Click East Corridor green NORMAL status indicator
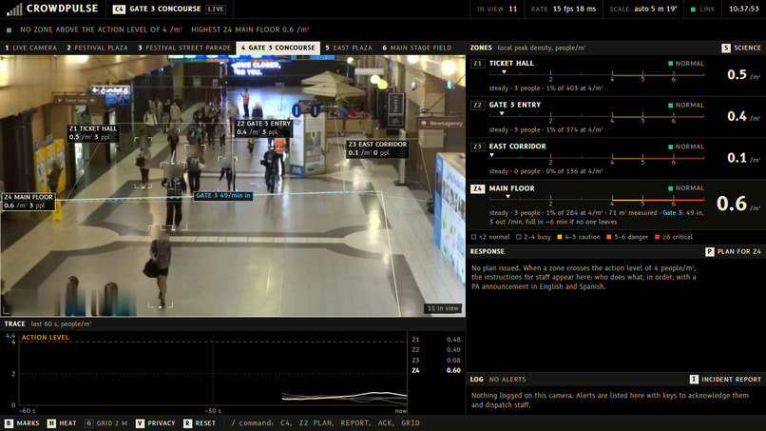This screenshot has height=431, width=766. point(670,147)
